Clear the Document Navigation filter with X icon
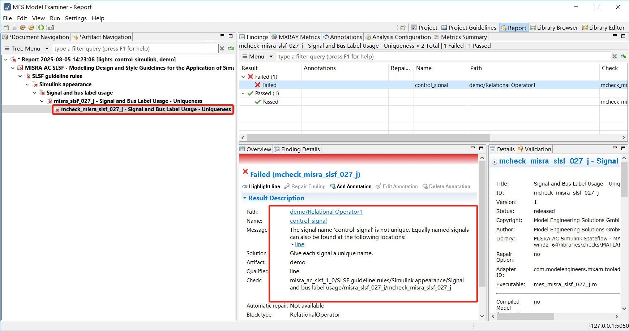Viewport: 629px width, 331px height. click(x=222, y=48)
